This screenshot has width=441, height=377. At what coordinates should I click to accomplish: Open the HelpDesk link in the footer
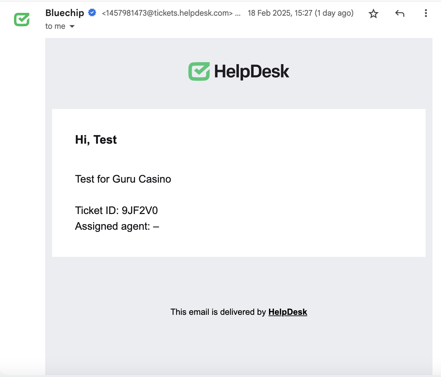point(288,312)
